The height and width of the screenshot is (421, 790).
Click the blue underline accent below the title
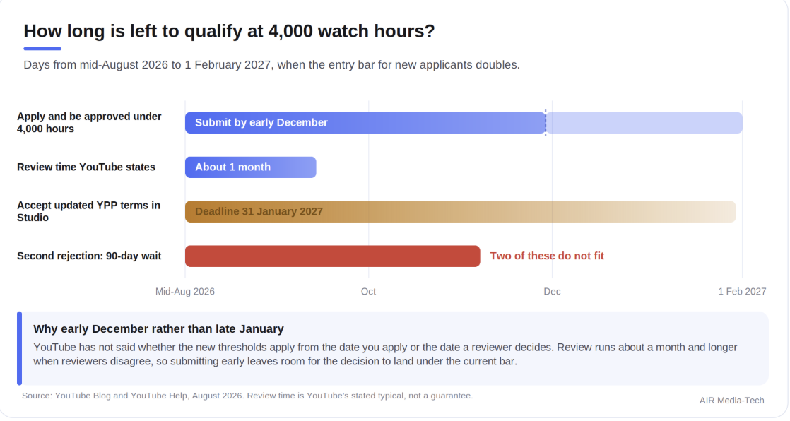pos(42,49)
